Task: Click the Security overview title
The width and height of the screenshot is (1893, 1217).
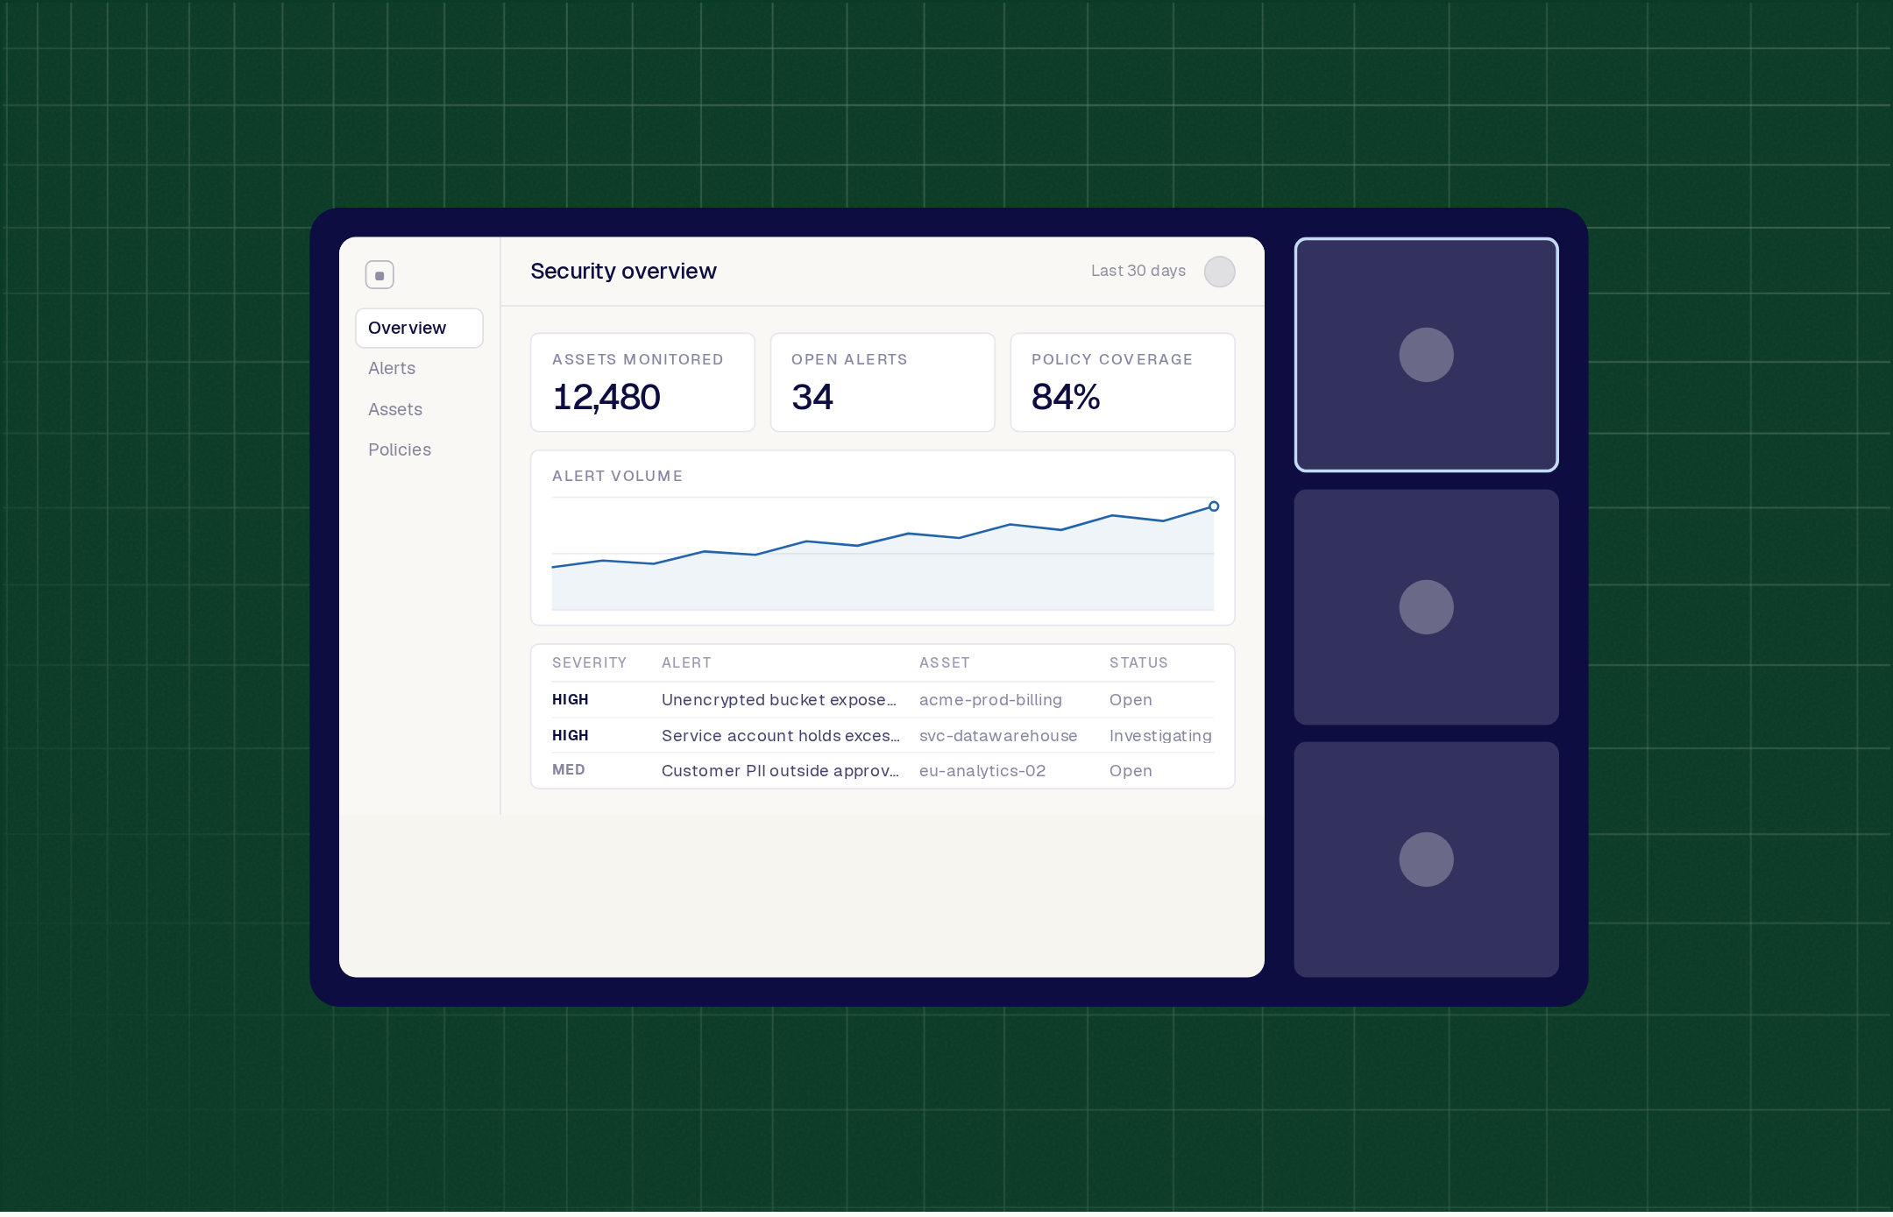Action: tap(623, 272)
